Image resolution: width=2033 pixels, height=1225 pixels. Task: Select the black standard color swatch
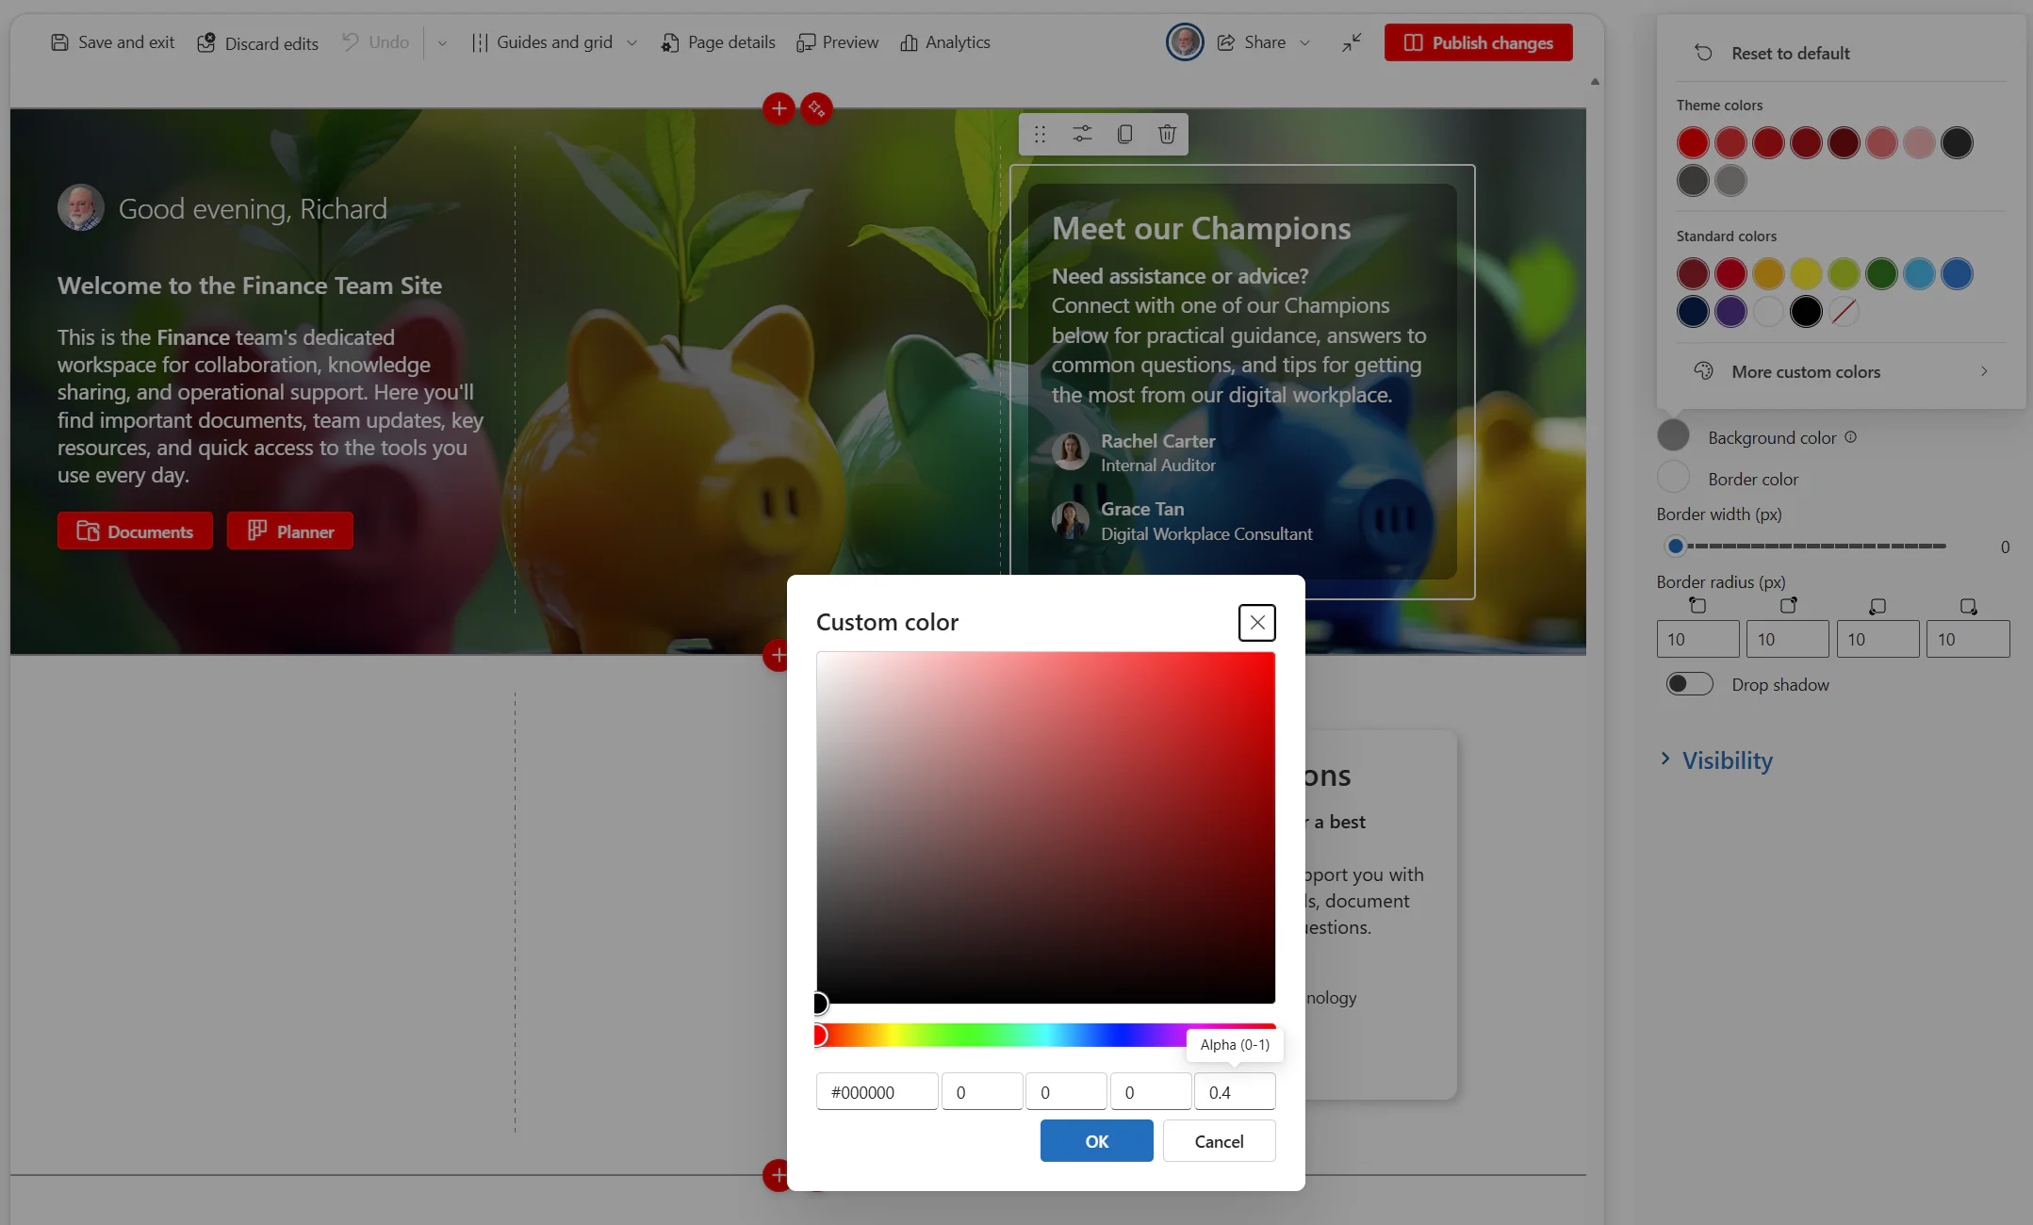pyautogui.click(x=1806, y=312)
